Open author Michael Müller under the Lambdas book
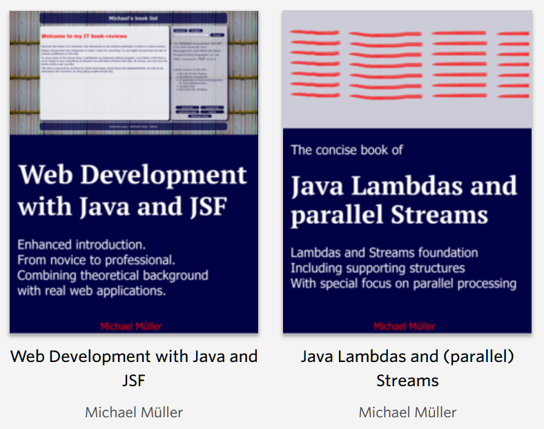This screenshot has width=544, height=429. (x=407, y=412)
